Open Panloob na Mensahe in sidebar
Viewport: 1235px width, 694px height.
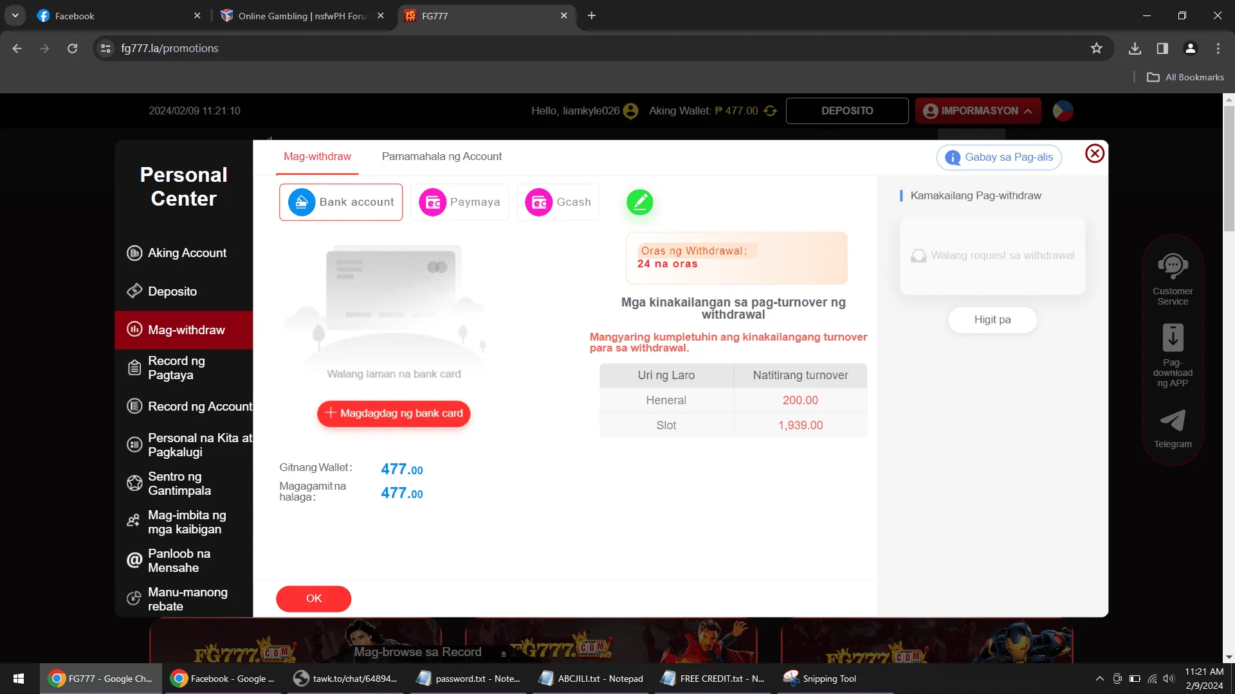coord(184,560)
